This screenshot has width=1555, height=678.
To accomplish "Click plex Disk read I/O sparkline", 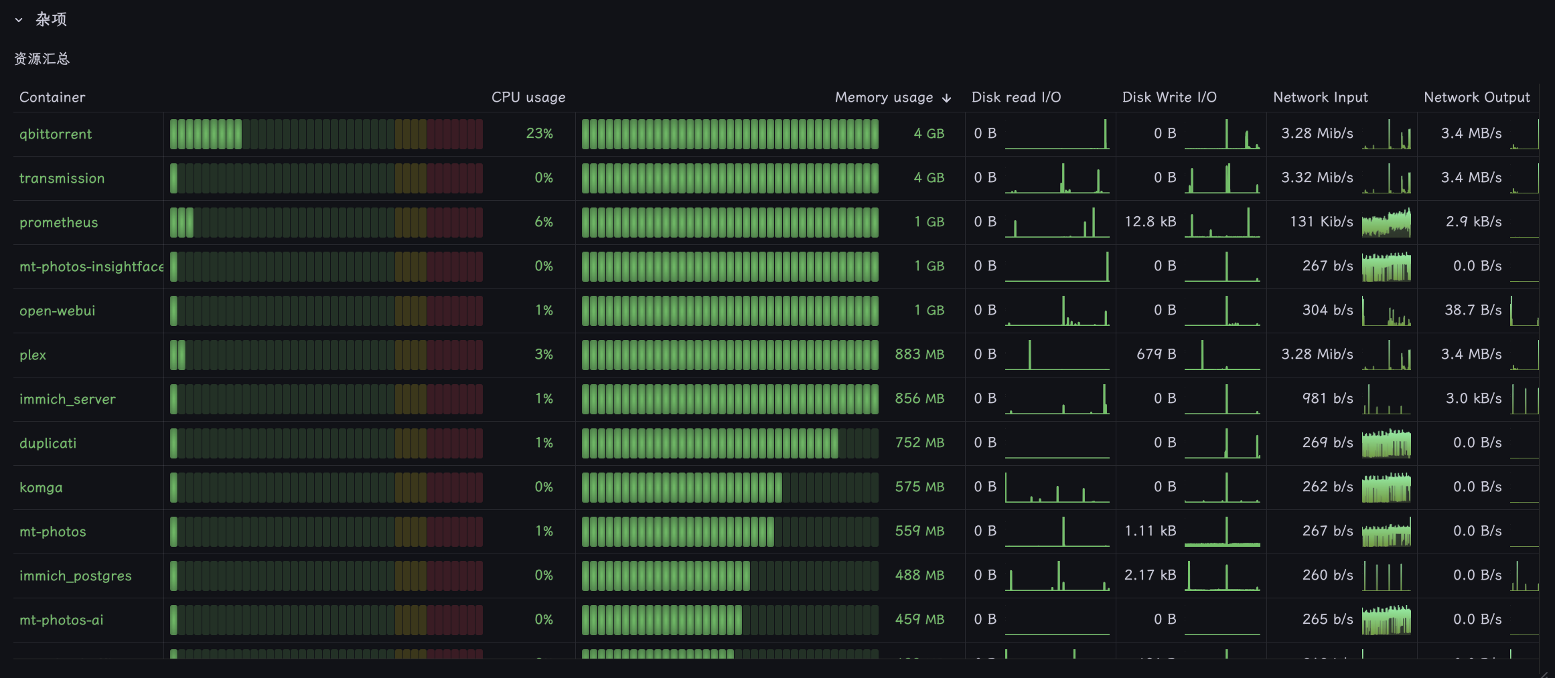I will click(x=1057, y=355).
